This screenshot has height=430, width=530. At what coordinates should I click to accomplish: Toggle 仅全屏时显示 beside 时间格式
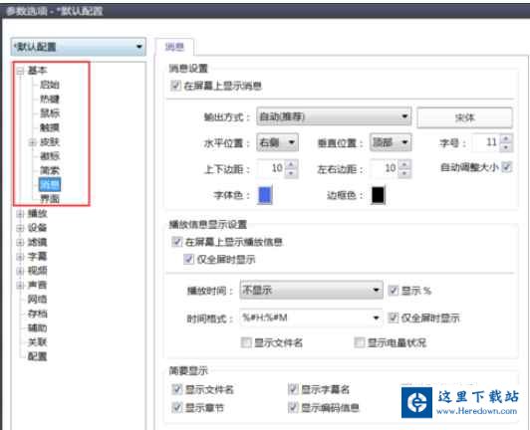(394, 318)
